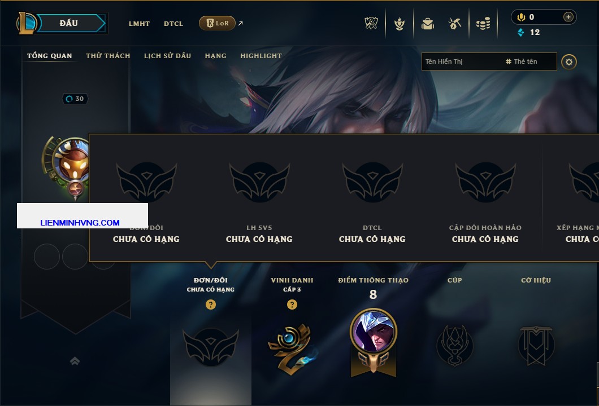The image size is (599, 406).
Task: Open the Clash trophy icon in top bar
Action: point(371,24)
